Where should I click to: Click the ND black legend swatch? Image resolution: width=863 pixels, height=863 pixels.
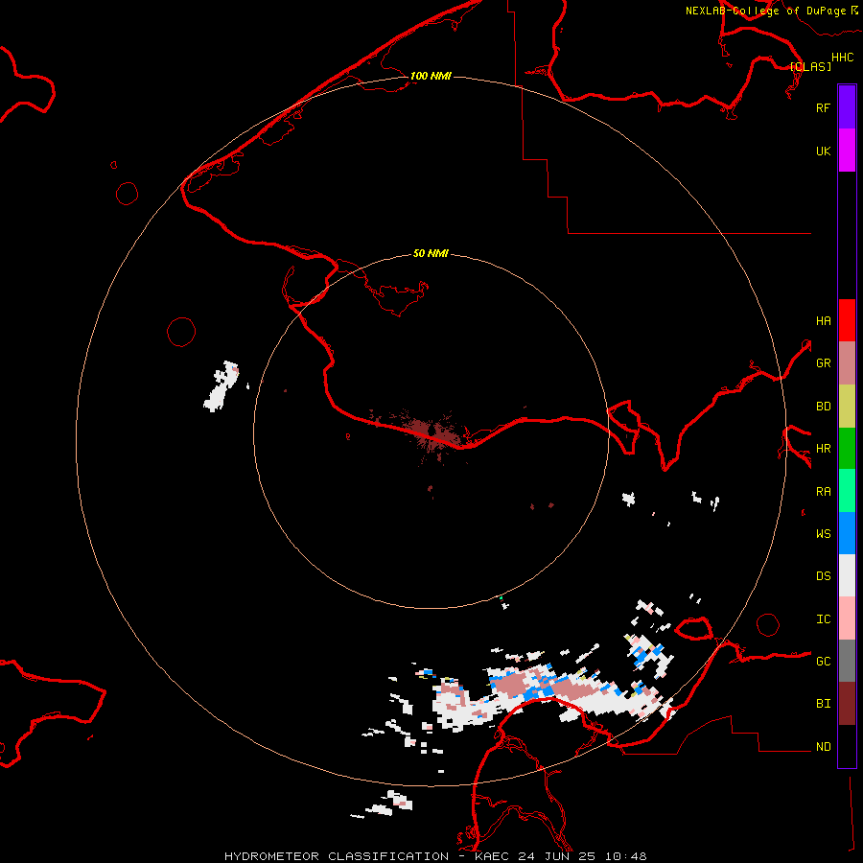pos(847,746)
